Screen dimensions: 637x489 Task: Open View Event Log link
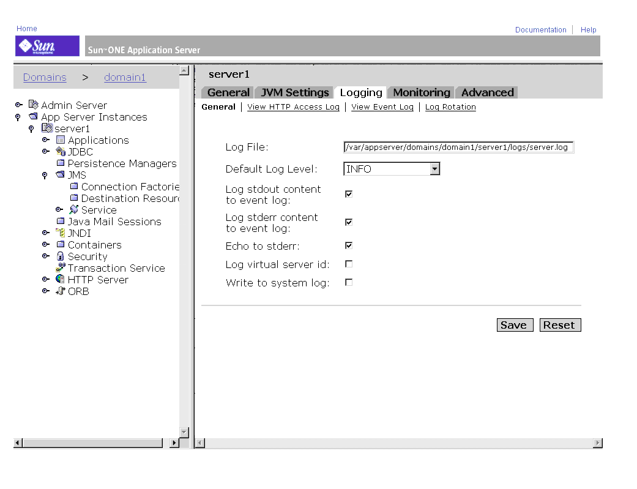(x=382, y=107)
